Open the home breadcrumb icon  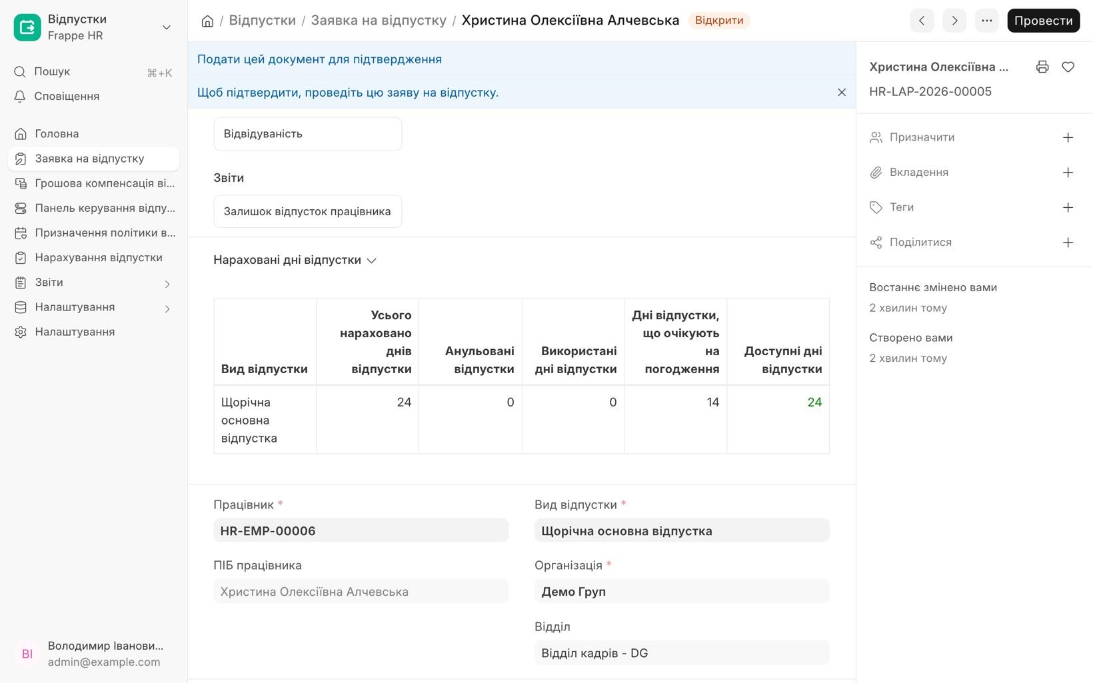point(207,21)
